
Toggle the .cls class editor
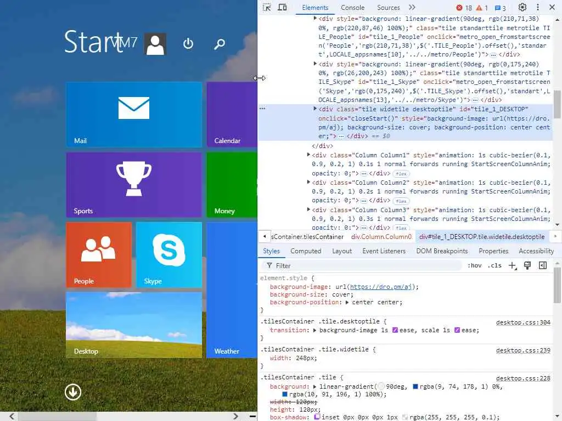(x=494, y=266)
